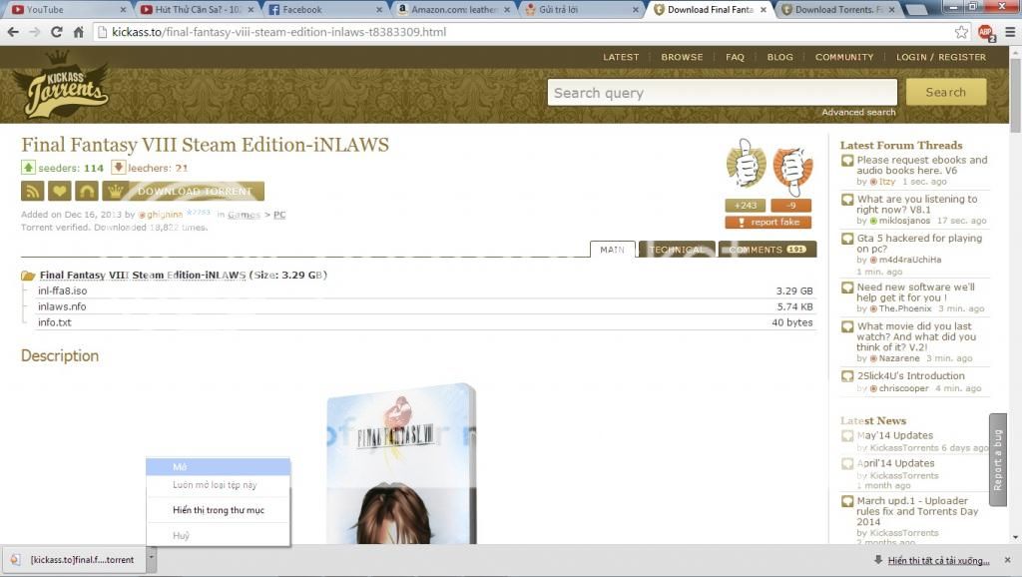Open the Games category link
The width and height of the screenshot is (1022, 577).
pos(244,215)
